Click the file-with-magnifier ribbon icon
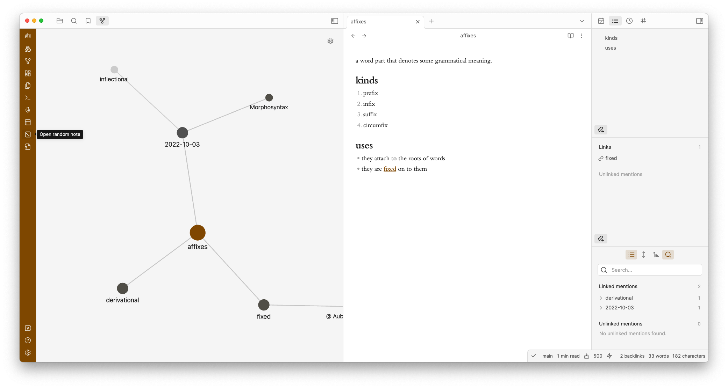The image size is (728, 388). 28,147
